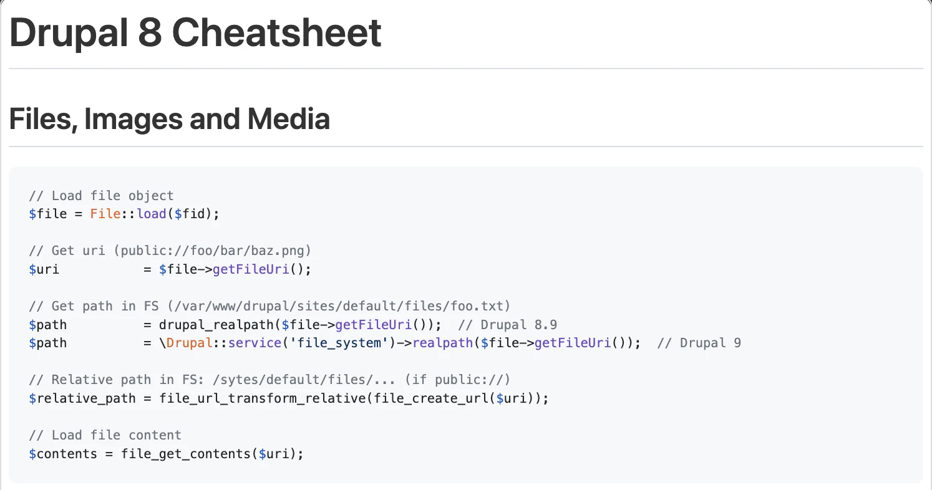This screenshot has width=932, height=490.
Task: Select "getFileUri" on the "$uri" assignment line
Action: coord(251,269)
